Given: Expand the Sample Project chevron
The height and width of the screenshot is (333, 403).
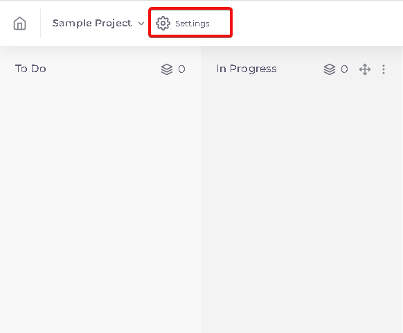Looking at the screenshot, I should pyautogui.click(x=141, y=24).
